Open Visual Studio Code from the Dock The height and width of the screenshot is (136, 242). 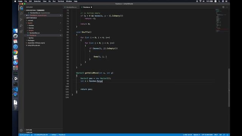(x=15, y=89)
